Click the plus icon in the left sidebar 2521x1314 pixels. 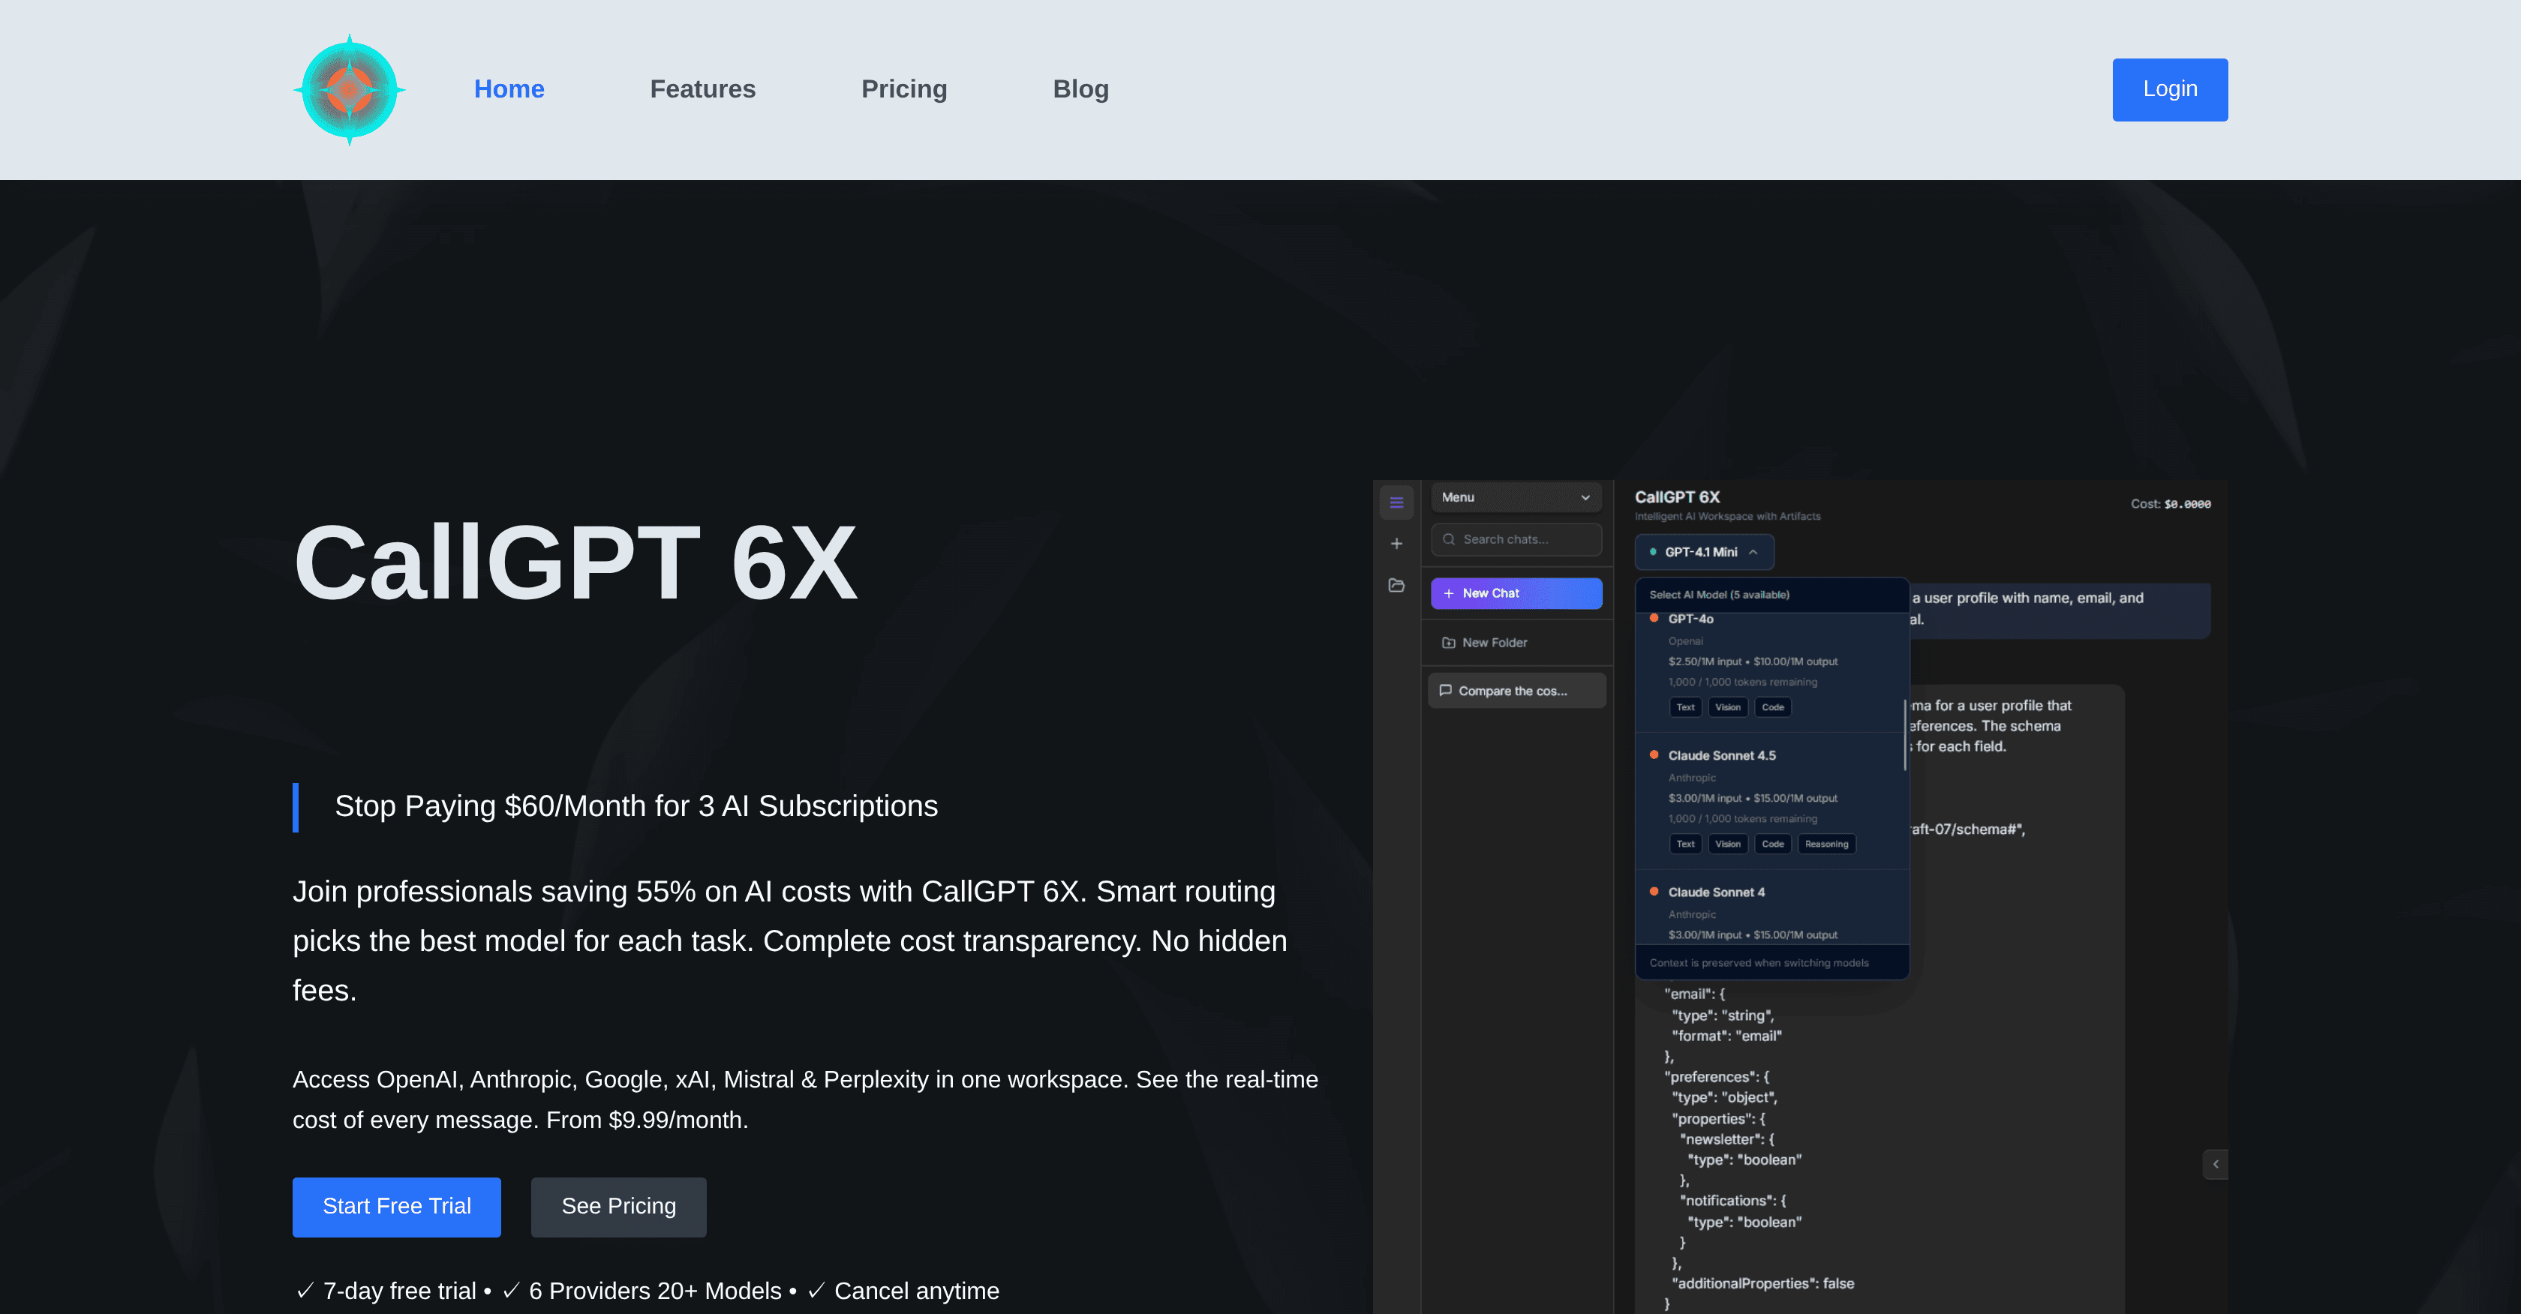1396,543
